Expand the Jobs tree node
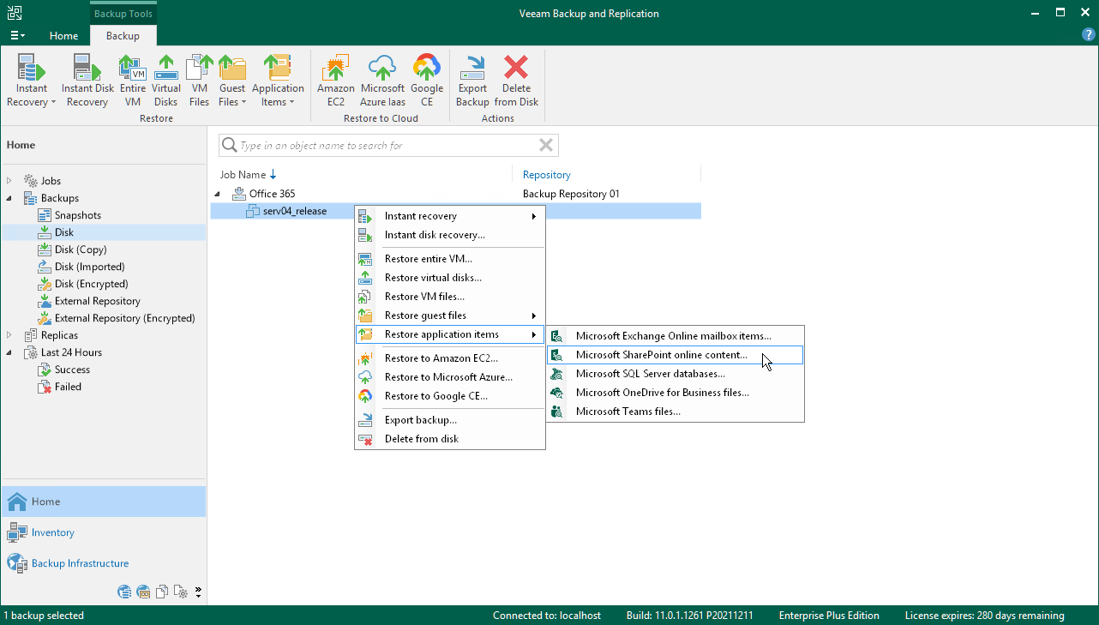 click(9, 181)
